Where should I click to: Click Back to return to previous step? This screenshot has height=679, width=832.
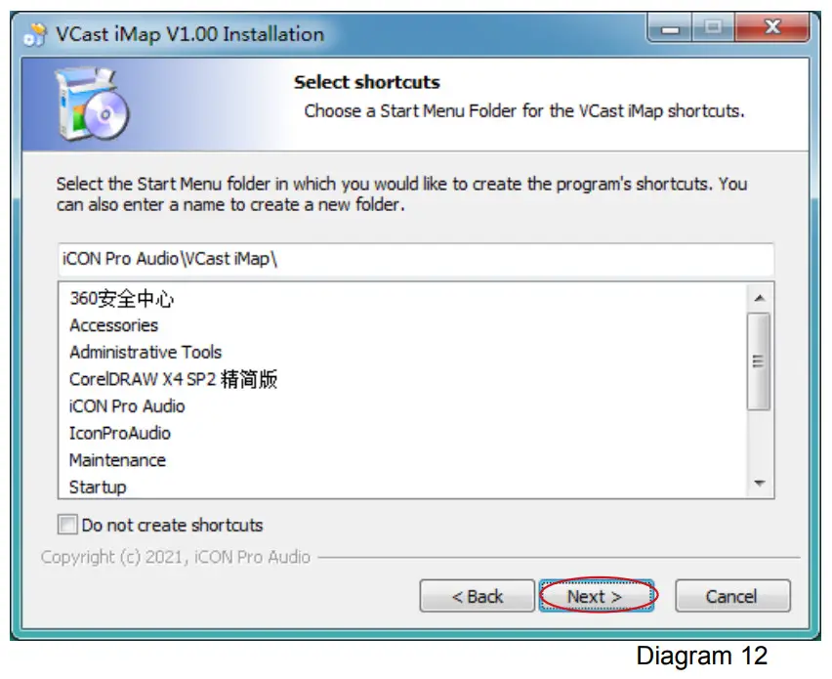[x=478, y=596]
